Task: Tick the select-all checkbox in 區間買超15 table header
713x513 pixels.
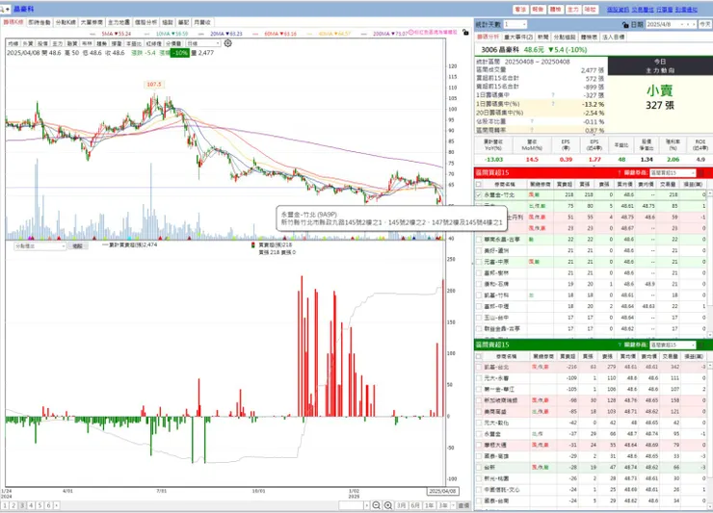Action: click(x=478, y=184)
